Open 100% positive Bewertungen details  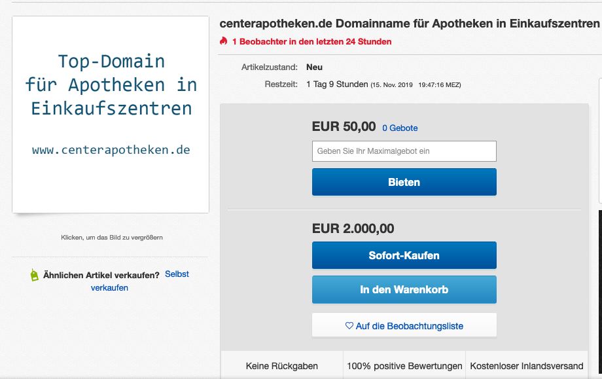click(x=404, y=366)
